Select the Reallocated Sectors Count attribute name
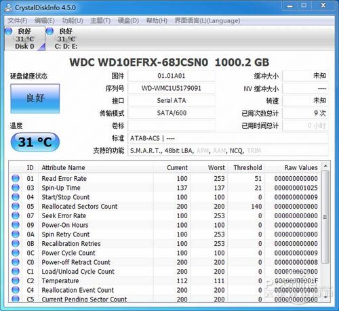Screen dimensions: 339x311 [x=79, y=206]
